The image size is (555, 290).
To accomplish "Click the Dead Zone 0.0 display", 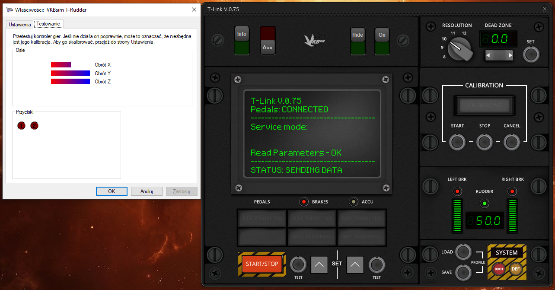I will tap(498, 39).
